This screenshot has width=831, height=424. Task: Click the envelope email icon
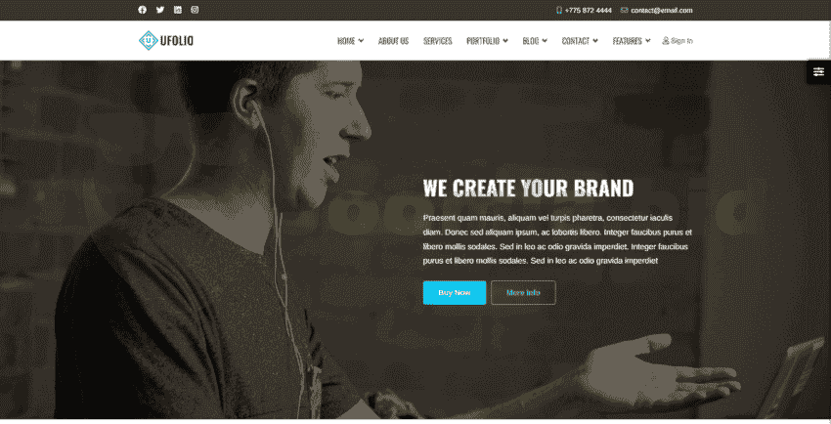pos(625,10)
